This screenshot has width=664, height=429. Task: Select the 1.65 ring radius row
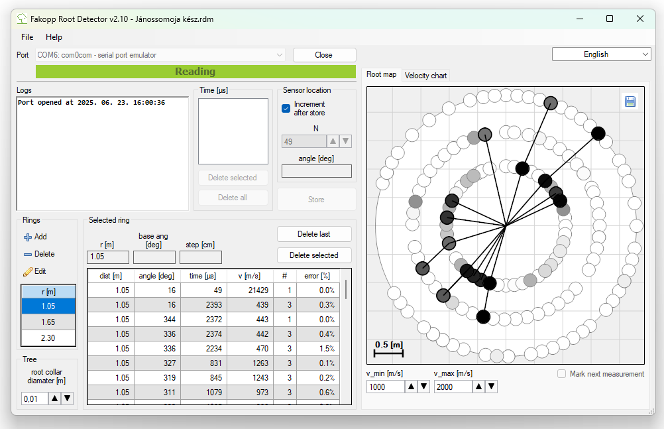point(48,321)
